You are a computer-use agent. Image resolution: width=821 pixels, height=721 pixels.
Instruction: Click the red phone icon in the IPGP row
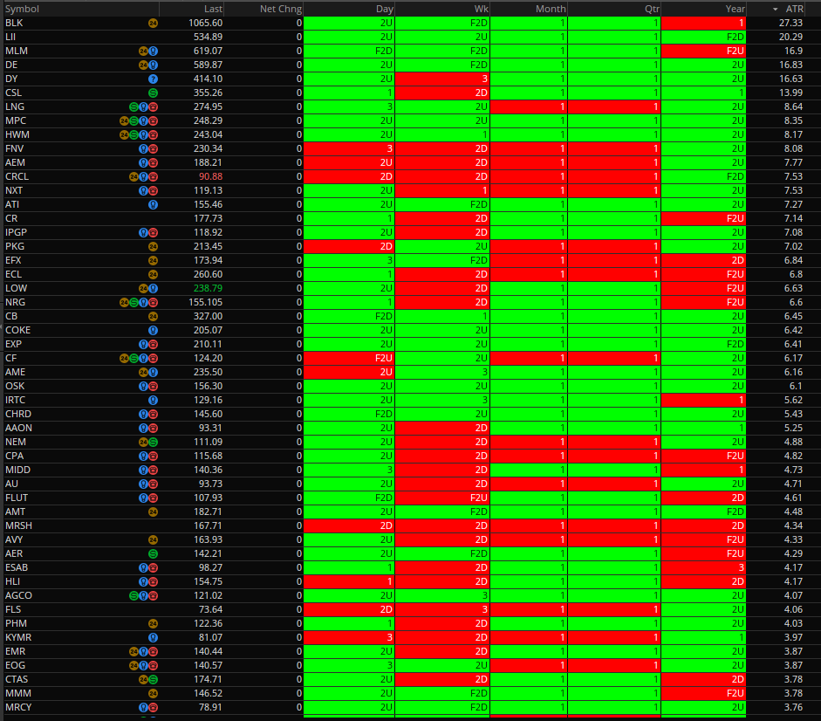tap(153, 233)
